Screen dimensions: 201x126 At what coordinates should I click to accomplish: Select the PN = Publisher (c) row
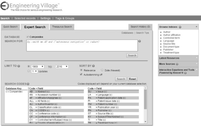[x=113, y=110]
